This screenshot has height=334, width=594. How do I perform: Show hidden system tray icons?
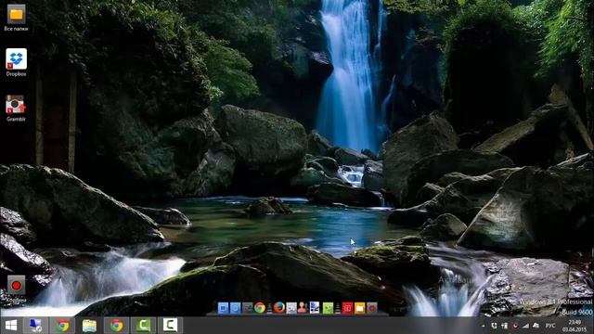483,326
